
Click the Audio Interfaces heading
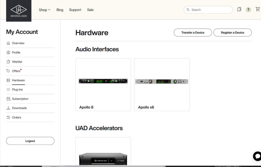click(97, 49)
